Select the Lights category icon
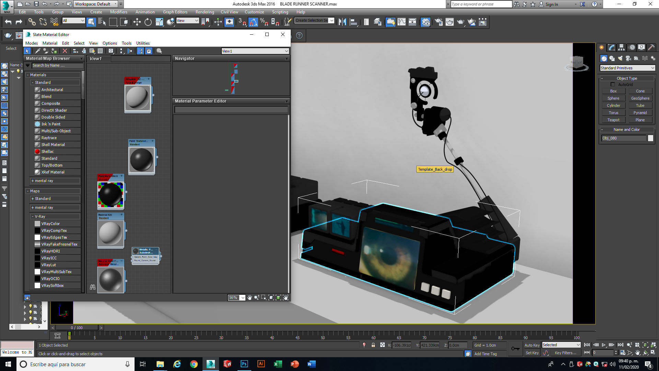The image size is (659, 371). point(620,58)
